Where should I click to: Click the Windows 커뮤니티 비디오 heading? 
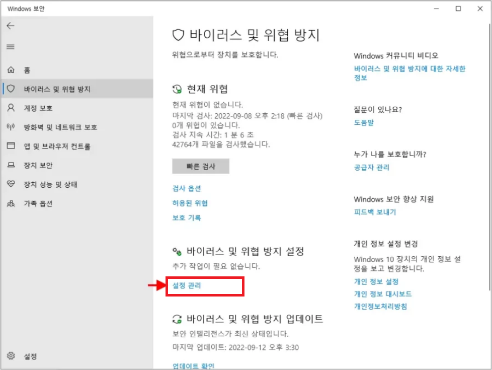[x=396, y=56]
